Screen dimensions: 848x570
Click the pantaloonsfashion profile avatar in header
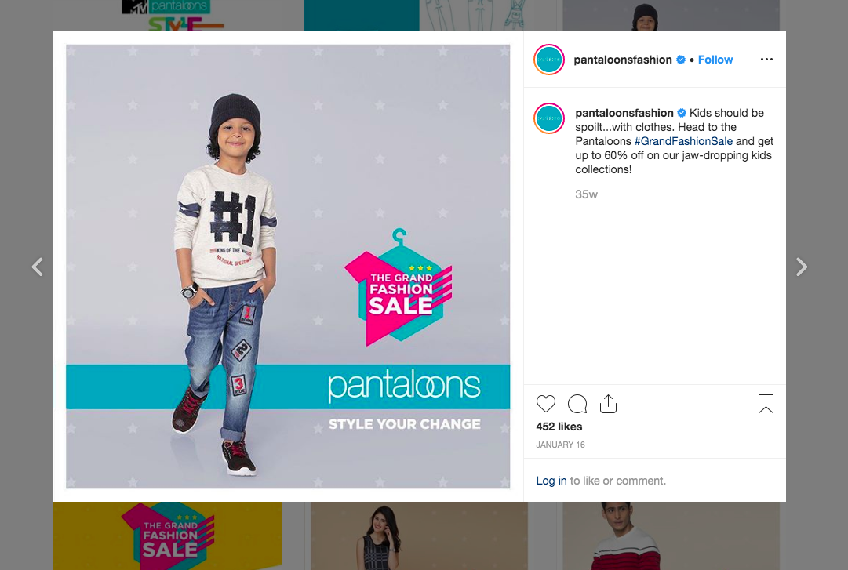click(x=549, y=60)
